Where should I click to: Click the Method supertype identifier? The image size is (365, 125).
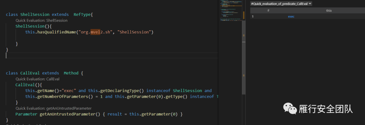[x=71, y=73]
